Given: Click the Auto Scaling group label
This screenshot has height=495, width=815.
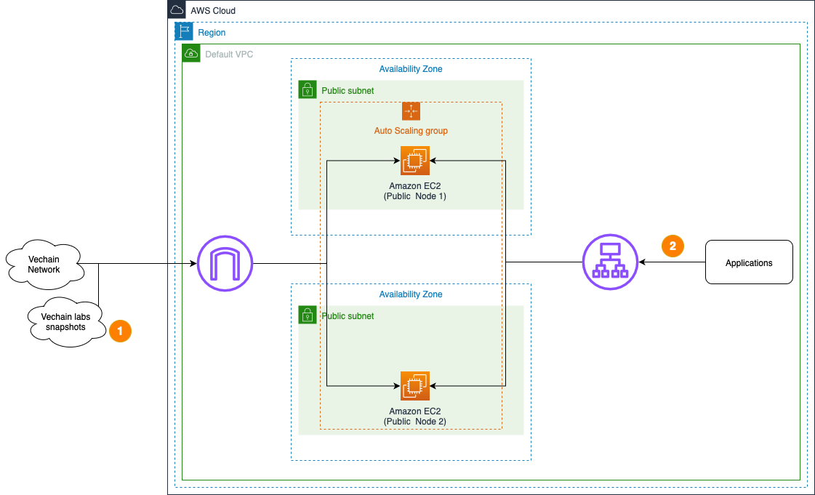Looking at the screenshot, I should coord(411,131).
